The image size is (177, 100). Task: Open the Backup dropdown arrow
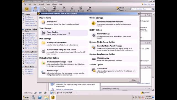(126, 8)
